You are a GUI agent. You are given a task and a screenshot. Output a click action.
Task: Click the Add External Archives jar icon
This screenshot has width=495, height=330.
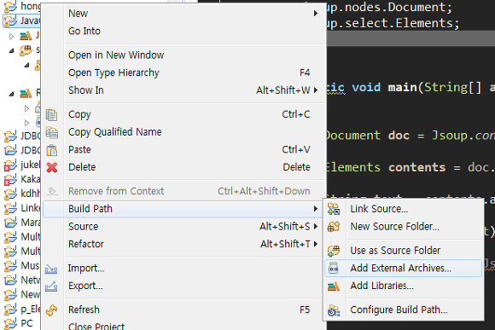pyautogui.click(x=334, y=268)
